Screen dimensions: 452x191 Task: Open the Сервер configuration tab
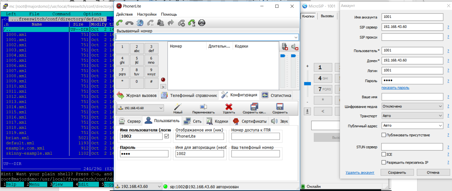(130, 121)
